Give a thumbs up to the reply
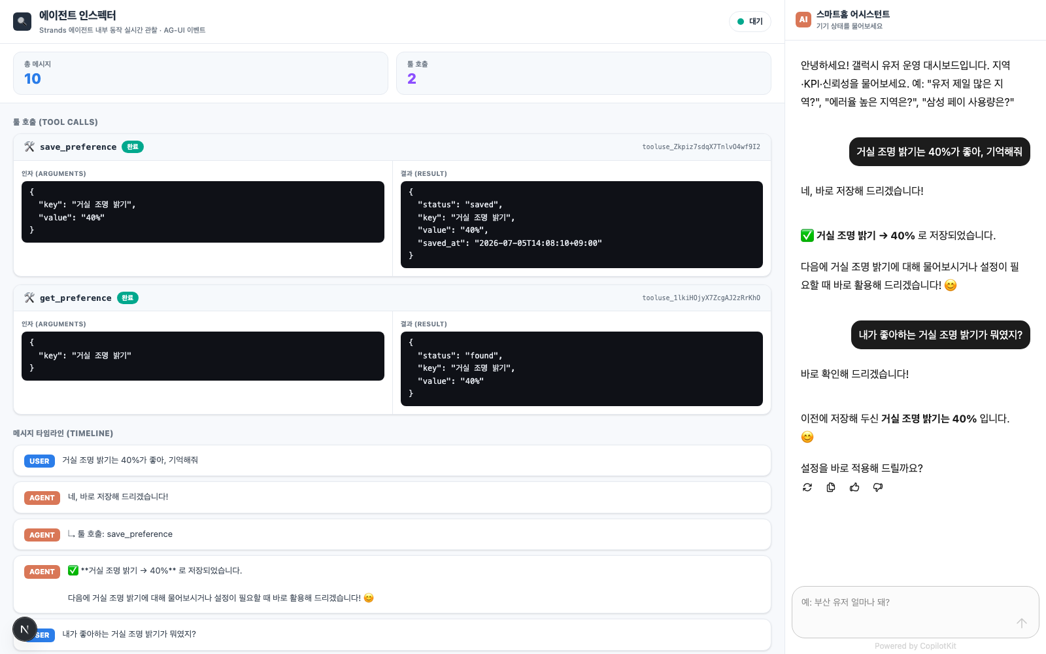 pos(854,487)
